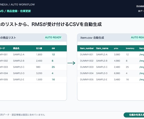The image size is (144, 119).
Task: Click 'SAMPLE-E' in the item.csv table
Action: pos(101,80)
